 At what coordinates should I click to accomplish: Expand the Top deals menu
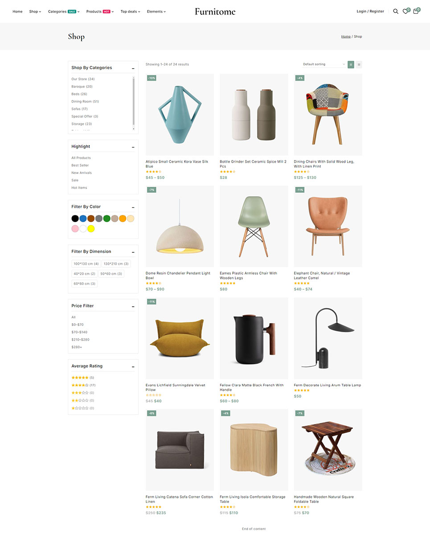coord(130,12)
